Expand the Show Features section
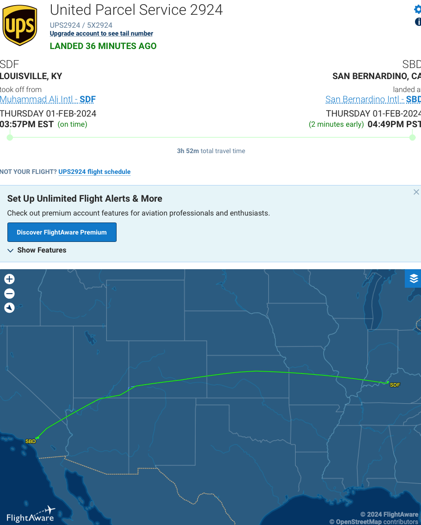421x525 pixels. click(37, 250)
